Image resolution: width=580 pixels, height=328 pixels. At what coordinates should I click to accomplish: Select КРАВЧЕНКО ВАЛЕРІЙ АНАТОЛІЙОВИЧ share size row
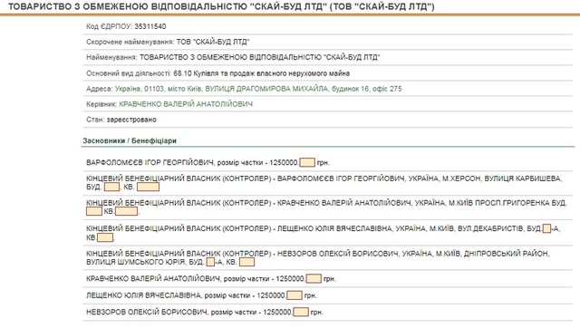coord(327,278)
